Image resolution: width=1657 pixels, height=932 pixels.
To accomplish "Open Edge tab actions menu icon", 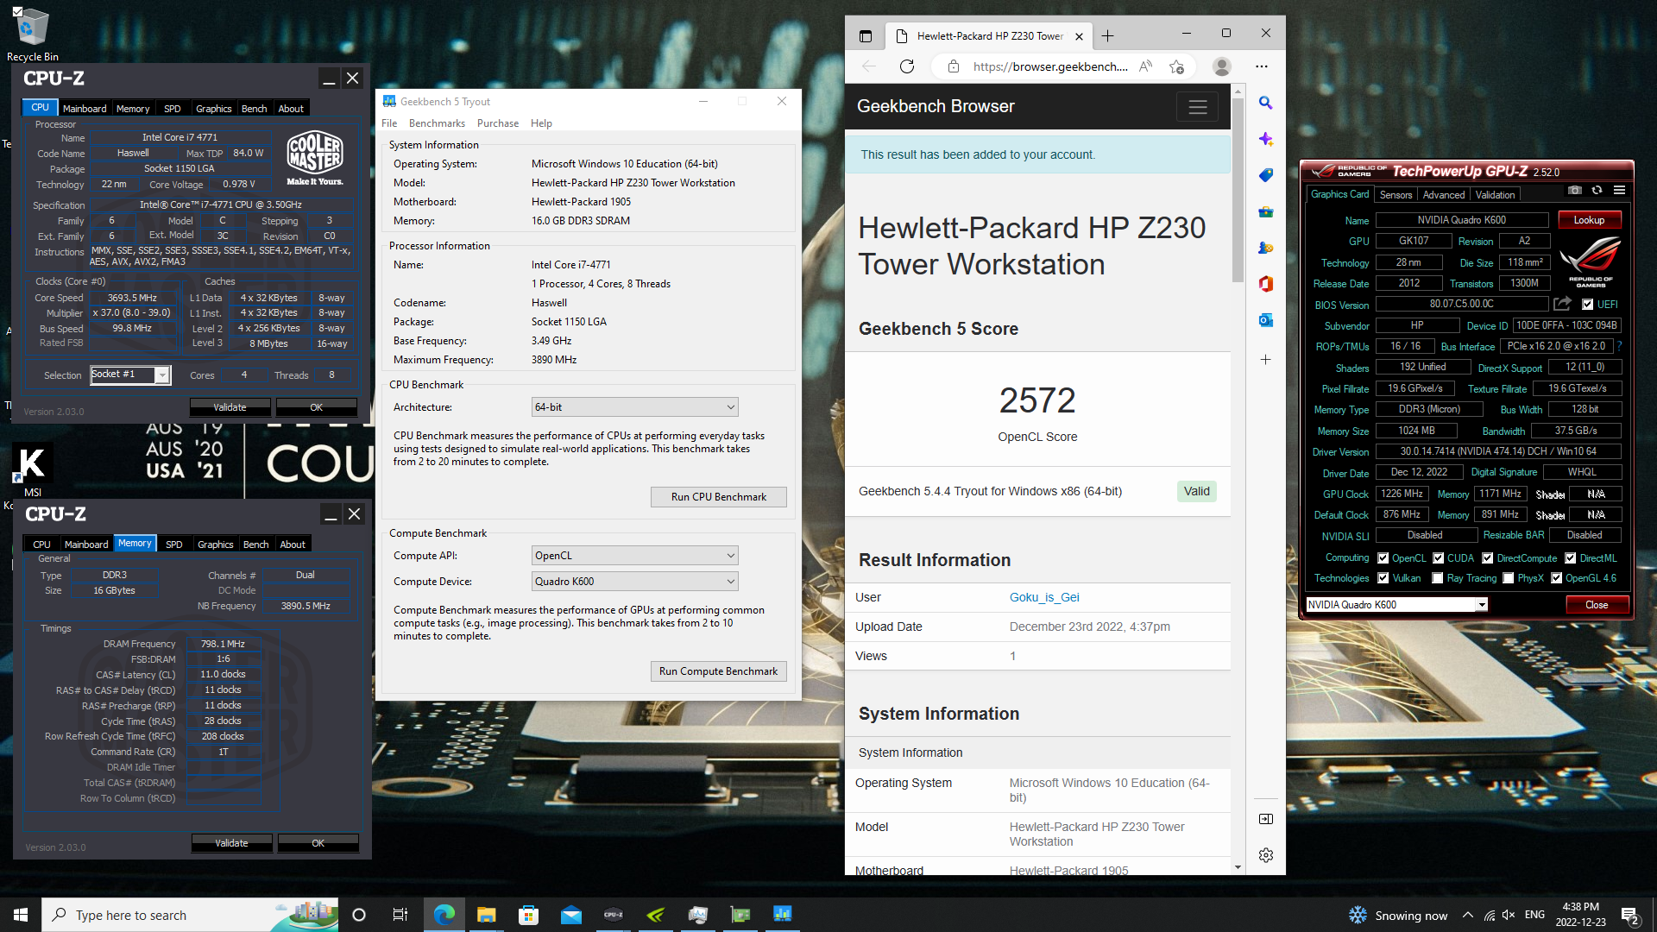I will coord(866,36).
